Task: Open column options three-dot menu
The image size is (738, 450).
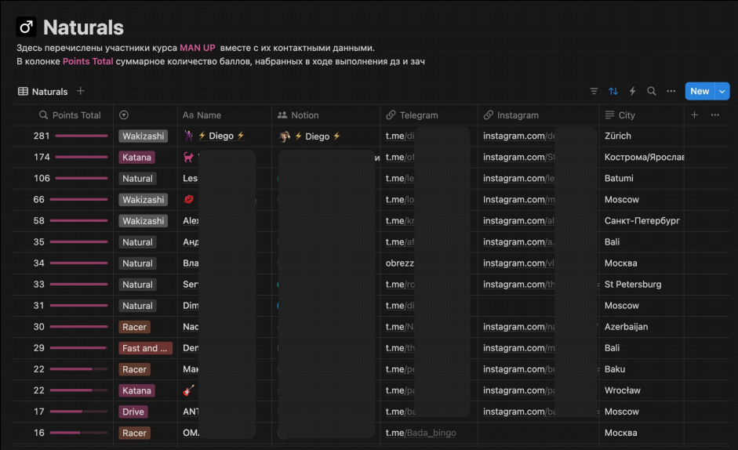Action: click(714, 115)
